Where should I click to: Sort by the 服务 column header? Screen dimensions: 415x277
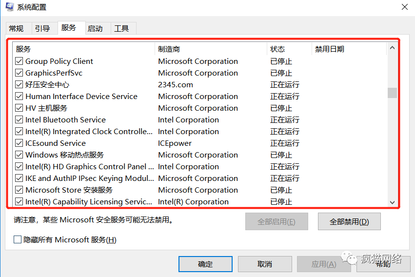click(x=84, y=49)
